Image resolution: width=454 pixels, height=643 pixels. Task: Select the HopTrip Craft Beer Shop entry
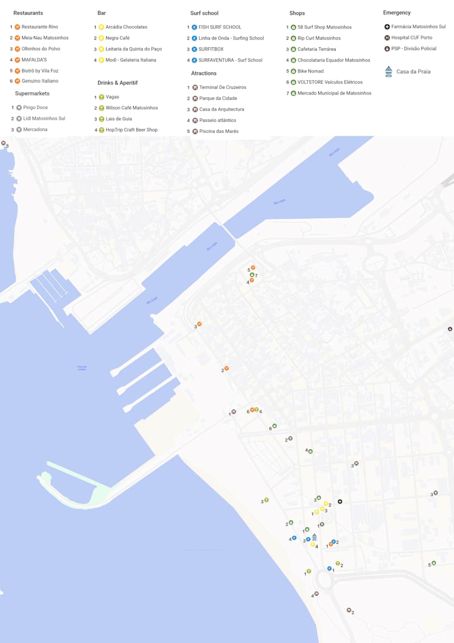click(131, 130)
